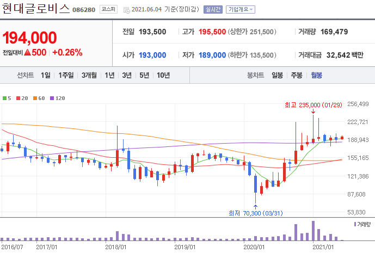Click the orange 60 moving average swatch

pos(35,98)
